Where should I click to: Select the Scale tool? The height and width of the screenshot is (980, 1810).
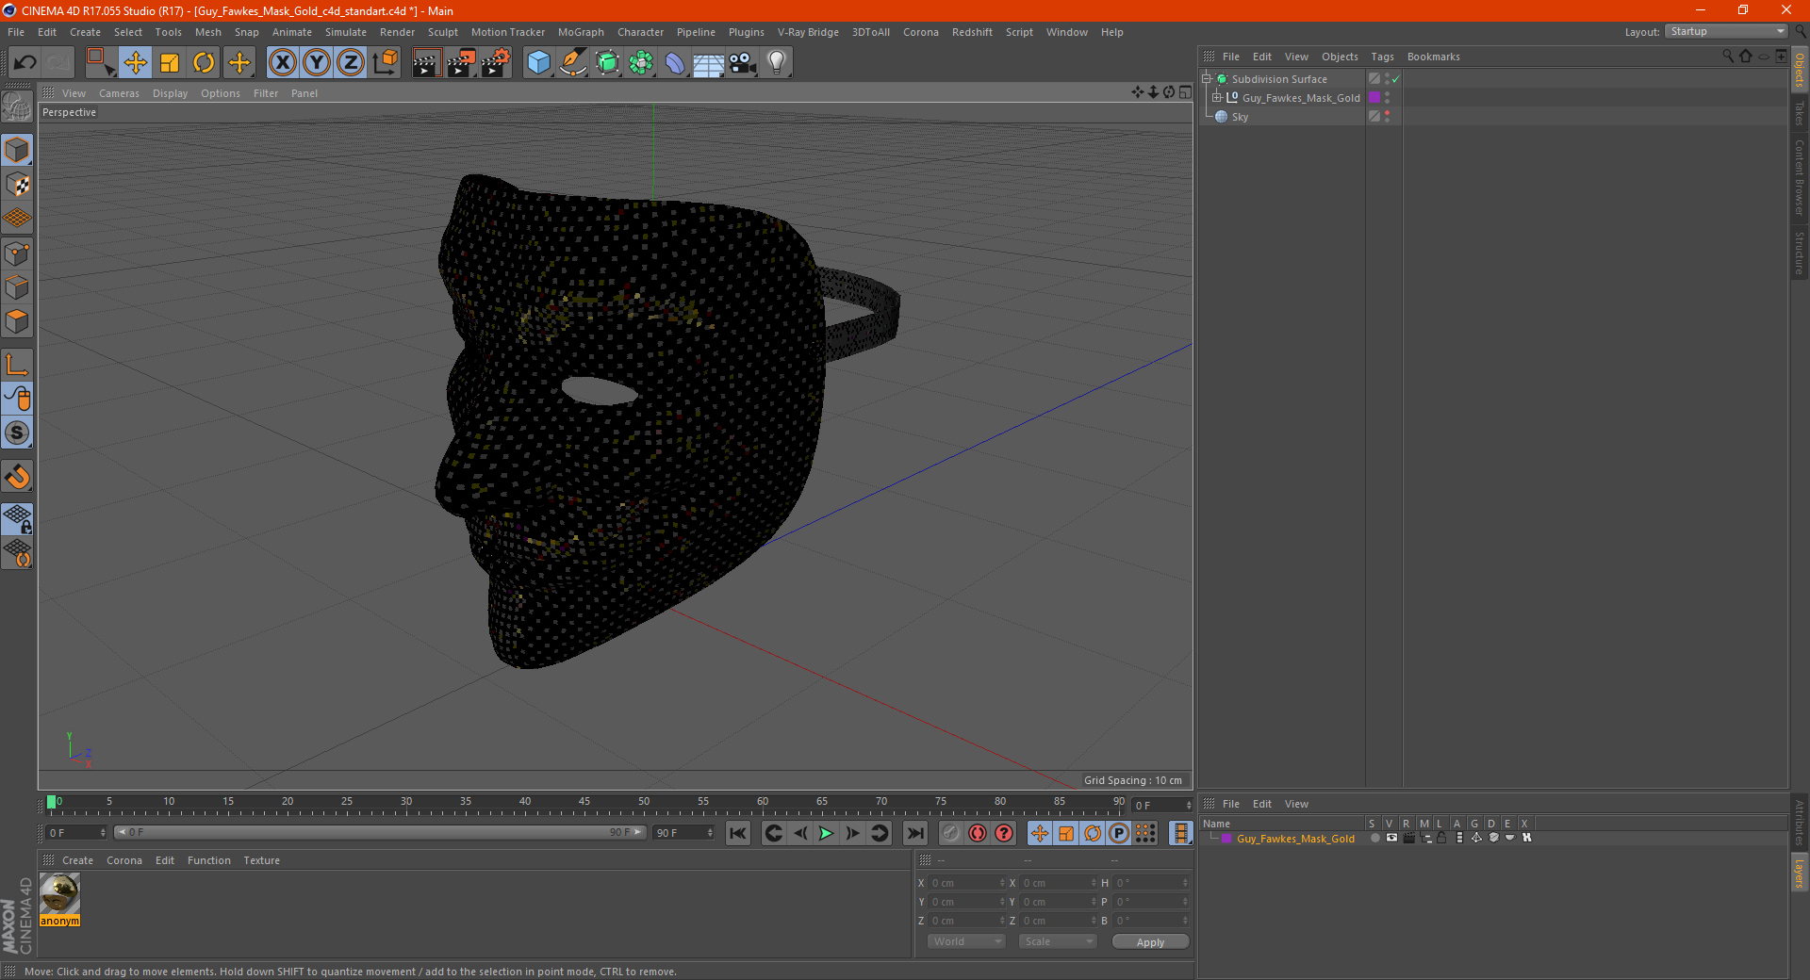170,63
